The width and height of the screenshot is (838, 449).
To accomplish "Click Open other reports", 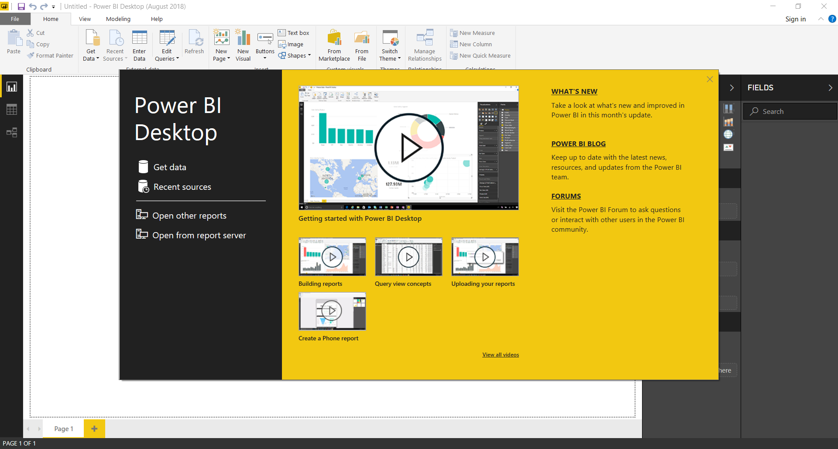I will [181, 216].
